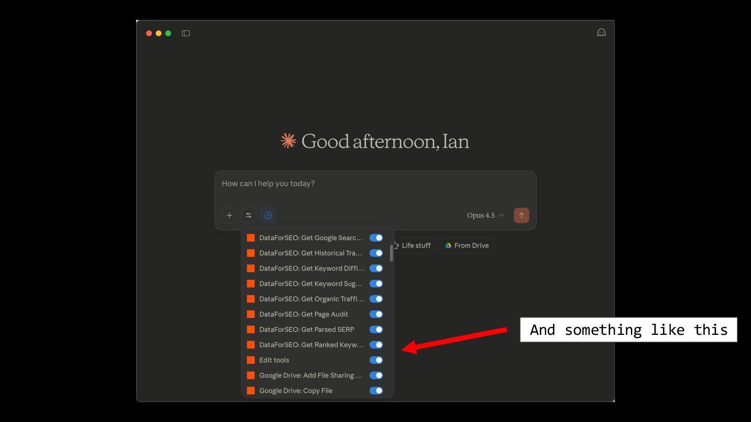751x422 pixels.
Task: Open the Opus 4.5 model dropdown
Action: [485, 215]
